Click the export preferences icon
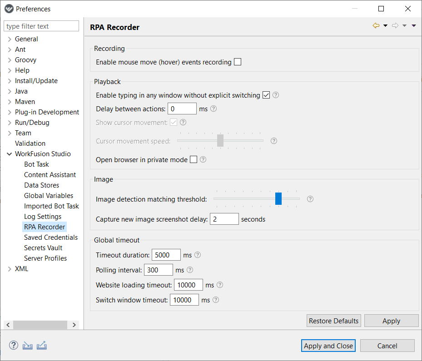 (x=42, y=346)
